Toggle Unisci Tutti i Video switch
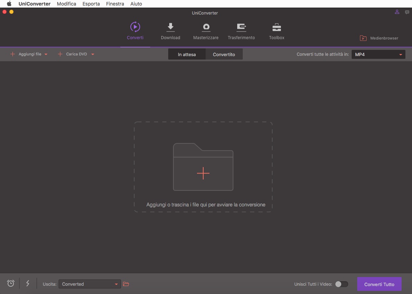The image size is (412, 294). (342, 284)
